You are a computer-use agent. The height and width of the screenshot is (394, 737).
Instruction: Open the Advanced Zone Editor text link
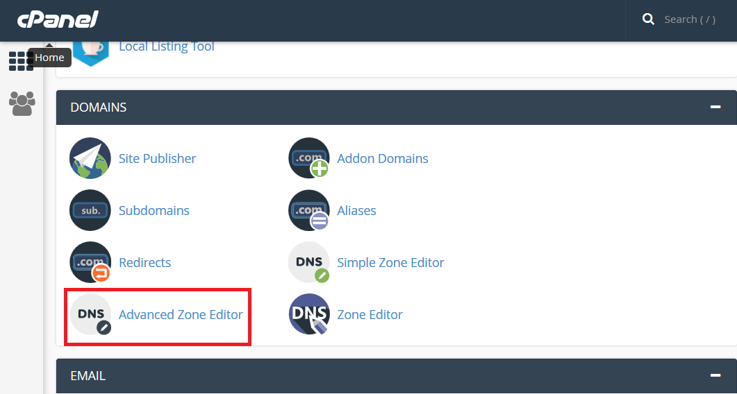click(x=181, y=314)
